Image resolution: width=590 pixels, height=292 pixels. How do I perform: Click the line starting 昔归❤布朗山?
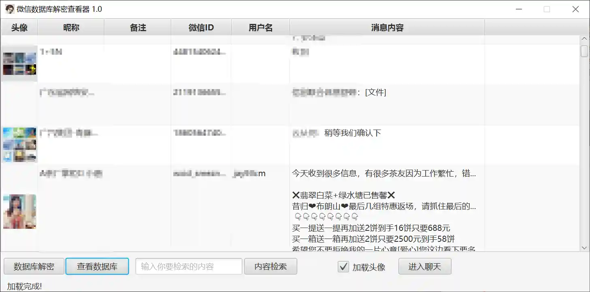pos(384,206)
